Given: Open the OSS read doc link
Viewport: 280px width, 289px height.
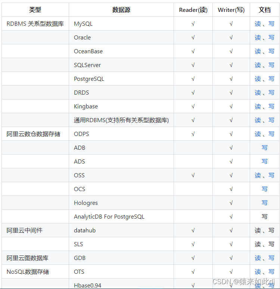Looking at the screenshot, I should pyautogui.click(x=258, y=175).
